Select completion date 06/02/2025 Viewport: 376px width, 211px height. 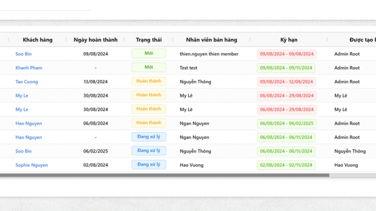(95, 151)
